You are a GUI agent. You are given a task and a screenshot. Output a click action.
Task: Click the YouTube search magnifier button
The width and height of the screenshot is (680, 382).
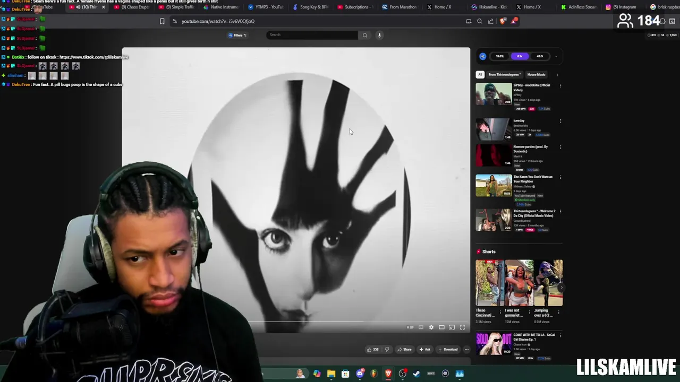[365, 35]
